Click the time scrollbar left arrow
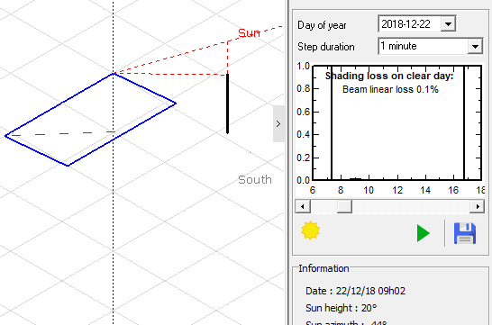The height and width of the screenshot is (325, 492). pos(303,206)
